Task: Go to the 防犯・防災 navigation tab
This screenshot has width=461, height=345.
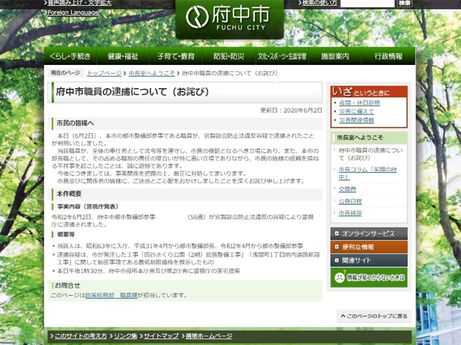Action: (x=229, y=56)
